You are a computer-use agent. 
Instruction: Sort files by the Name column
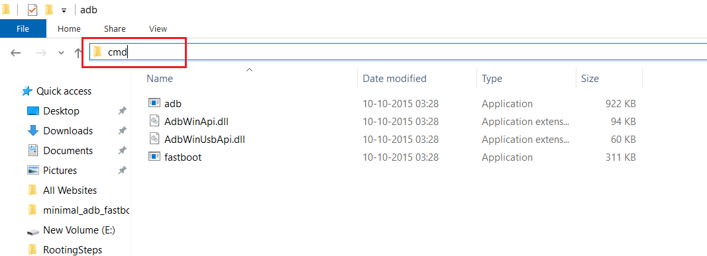tap(160, 78)
